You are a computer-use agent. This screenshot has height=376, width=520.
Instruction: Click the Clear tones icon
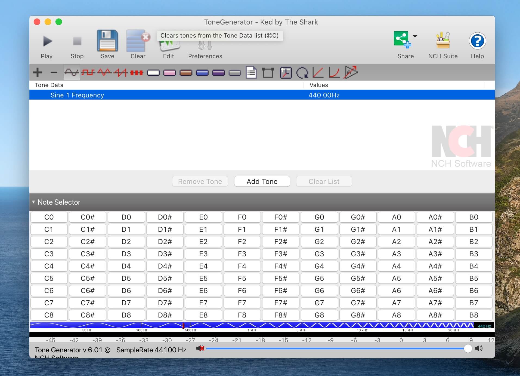point(138,41)
